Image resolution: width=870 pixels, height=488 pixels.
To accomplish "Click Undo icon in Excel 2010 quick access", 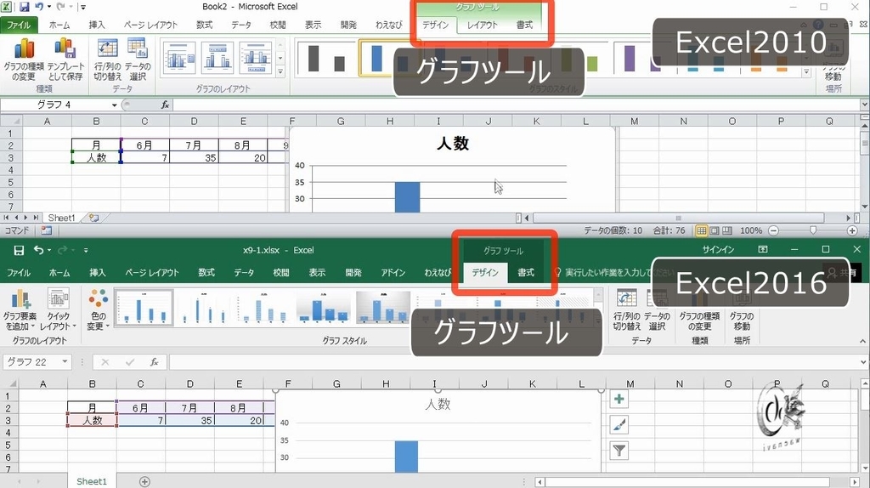I will coord(39,7).
